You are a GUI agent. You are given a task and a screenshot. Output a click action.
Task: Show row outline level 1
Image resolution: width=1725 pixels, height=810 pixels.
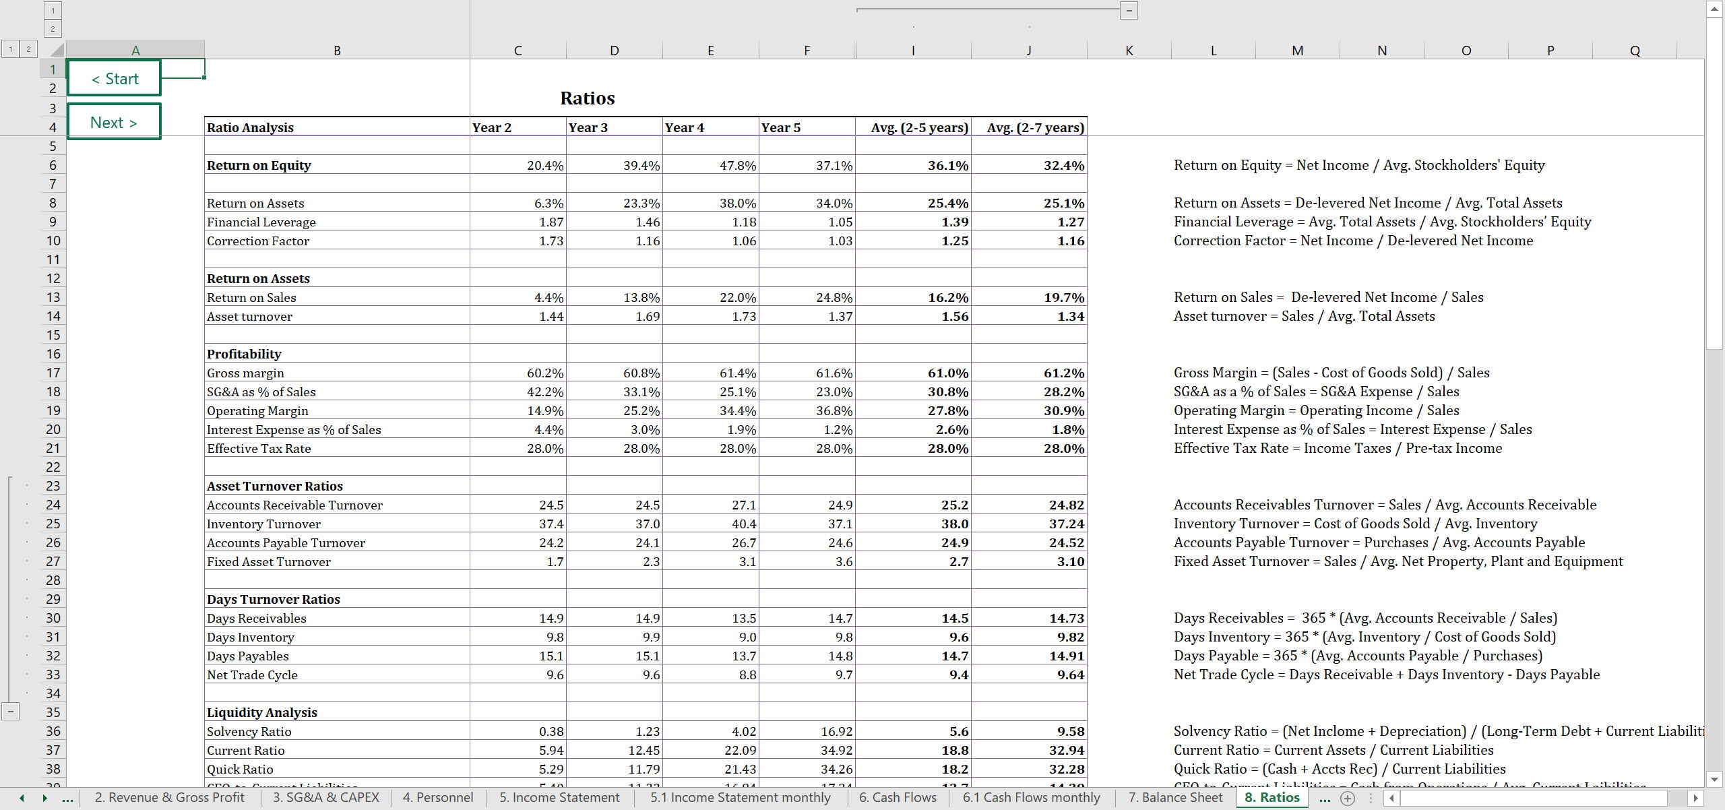click(10, 49)
